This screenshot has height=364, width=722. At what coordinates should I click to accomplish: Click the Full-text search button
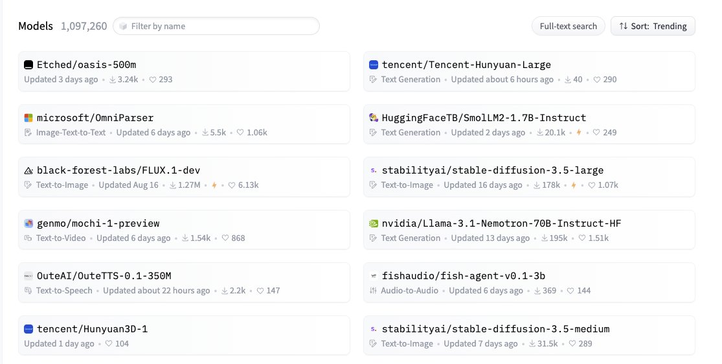point(568,27)
